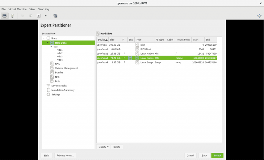
Task: Click Linux Swap icon for vda4
Action: pyautogui.click(x=137, y=62)
